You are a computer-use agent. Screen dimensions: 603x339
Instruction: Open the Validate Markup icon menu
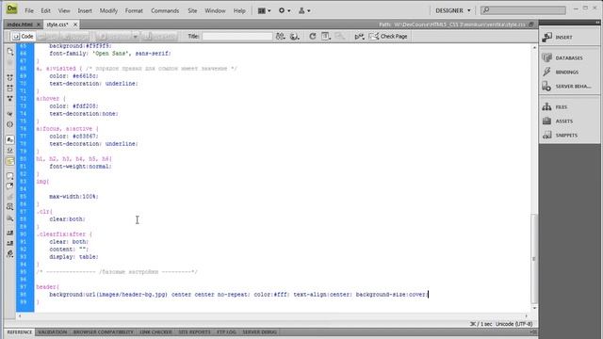(x=359, y=36)
